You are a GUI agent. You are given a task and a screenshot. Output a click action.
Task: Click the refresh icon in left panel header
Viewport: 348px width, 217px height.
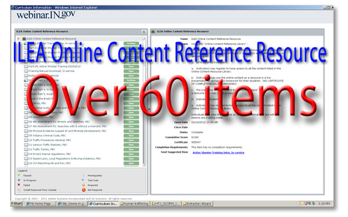point(144,32)
